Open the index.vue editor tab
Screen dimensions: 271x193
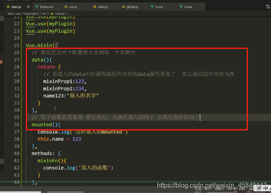point(47,7)
